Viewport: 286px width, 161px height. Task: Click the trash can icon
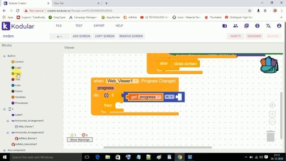pos(270,136)
